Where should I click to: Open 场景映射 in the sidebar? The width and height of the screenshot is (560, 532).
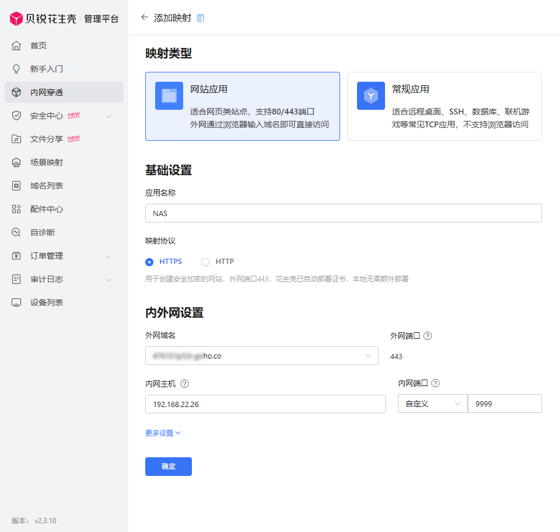[x=64, y=162]
